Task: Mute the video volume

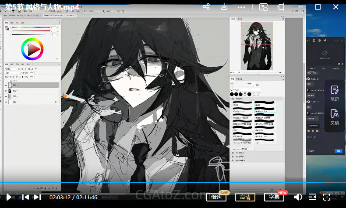Action: pos(298,197)
